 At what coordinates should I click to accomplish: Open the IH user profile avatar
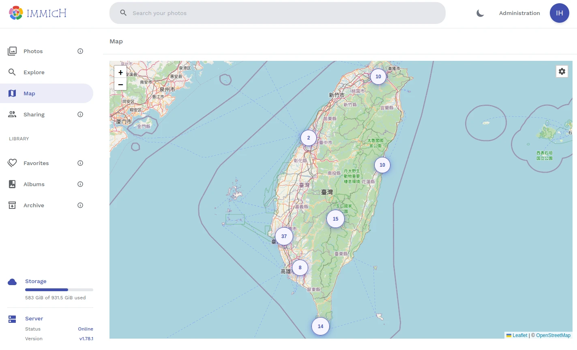click(x=559, y=13)
